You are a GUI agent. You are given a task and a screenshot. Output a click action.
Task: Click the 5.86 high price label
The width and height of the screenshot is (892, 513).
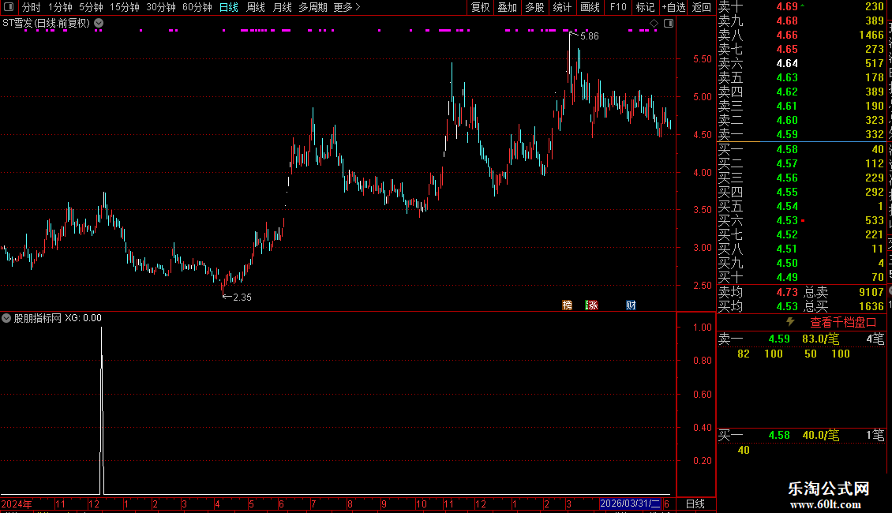590,36
